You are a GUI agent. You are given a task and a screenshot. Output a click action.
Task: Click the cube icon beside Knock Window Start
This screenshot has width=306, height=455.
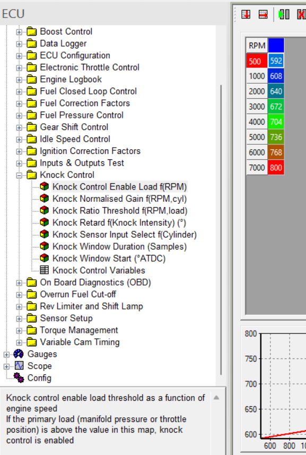click(45, 258)
